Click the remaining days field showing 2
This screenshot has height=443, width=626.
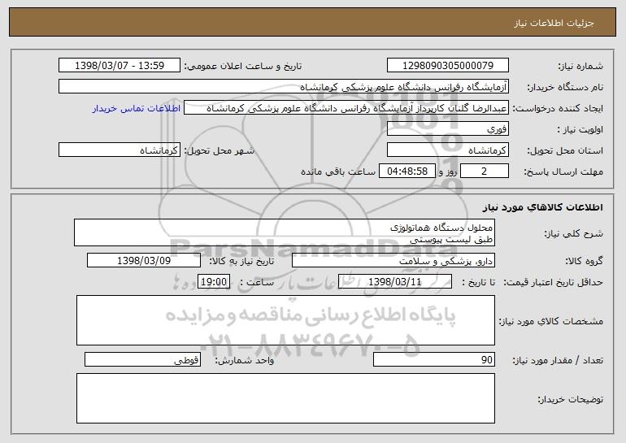tap(485, 171)
